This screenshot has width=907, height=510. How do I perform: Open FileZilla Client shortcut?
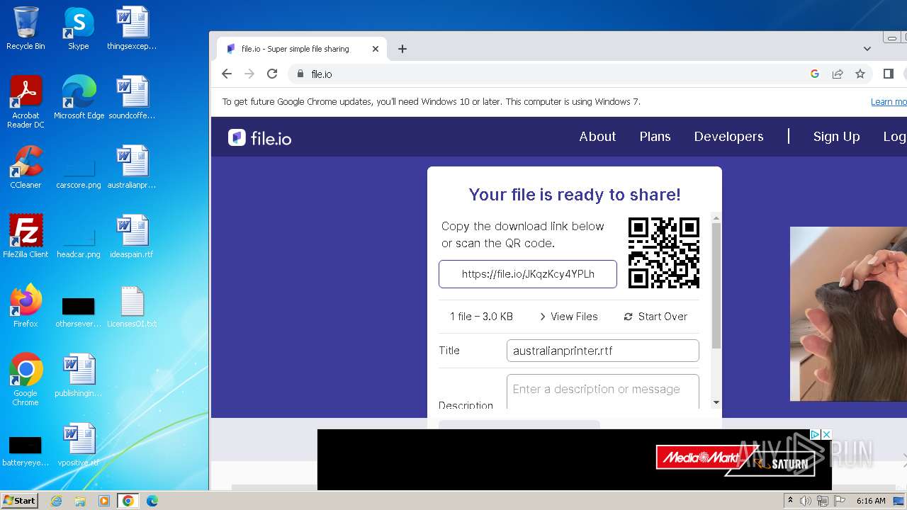(x=26, y=236)
